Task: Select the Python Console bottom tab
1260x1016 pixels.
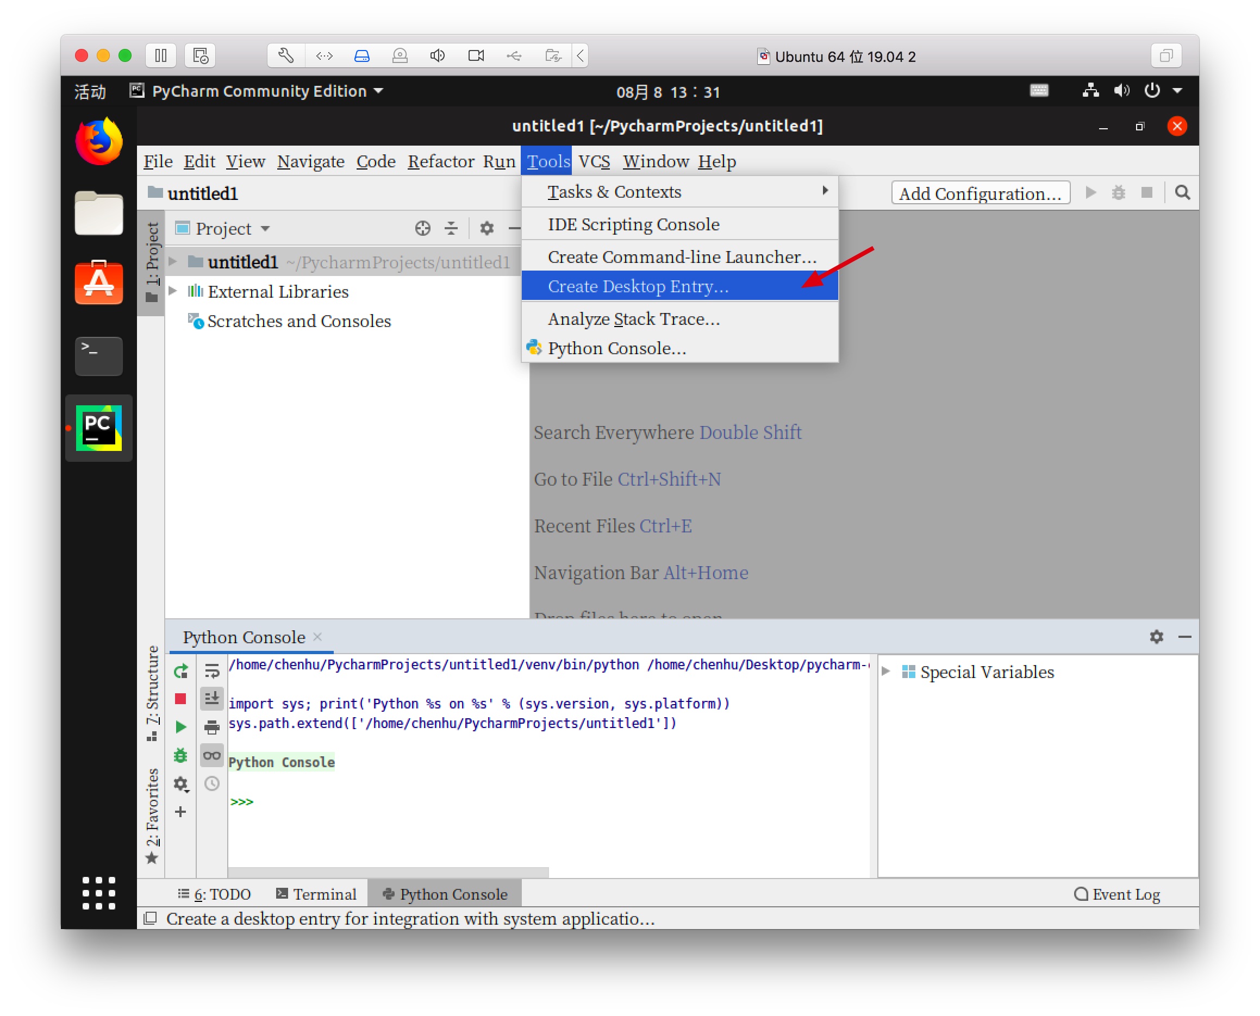Action: pyautogui.click(x=445, y=894)
